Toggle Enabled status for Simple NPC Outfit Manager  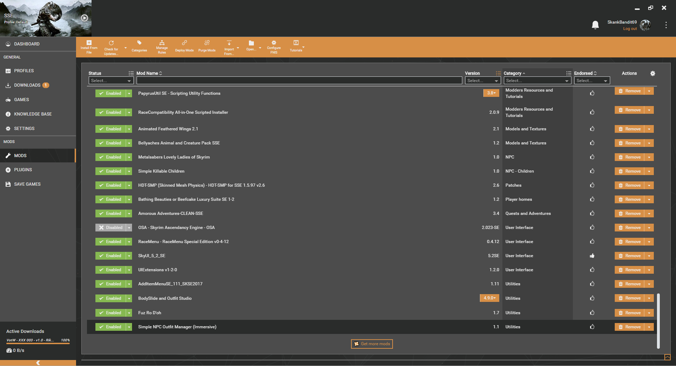111,327
